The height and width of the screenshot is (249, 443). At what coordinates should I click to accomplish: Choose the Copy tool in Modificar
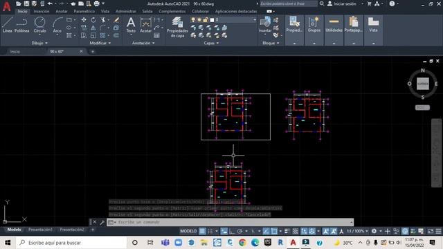pos(84,28)
